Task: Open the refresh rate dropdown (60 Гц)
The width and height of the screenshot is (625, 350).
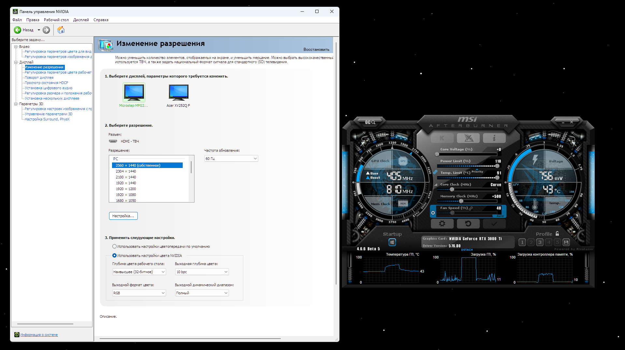Action: (x=231, y=159)
